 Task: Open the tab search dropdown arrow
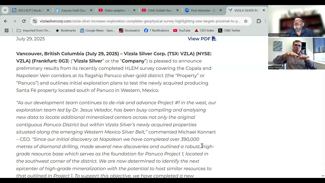tap(5, 10)
